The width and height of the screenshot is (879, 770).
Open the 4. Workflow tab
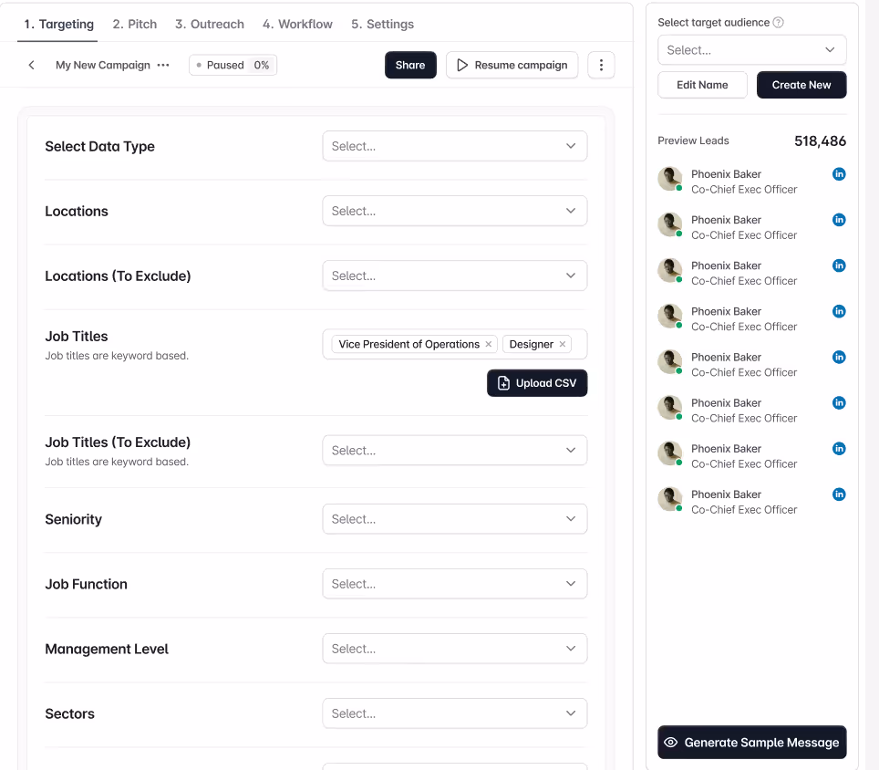click(297, 24)
